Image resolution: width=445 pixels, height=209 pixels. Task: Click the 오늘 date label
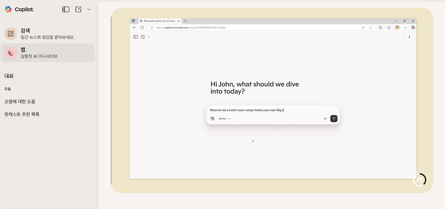pyautogui.click(x=8, y=89)
